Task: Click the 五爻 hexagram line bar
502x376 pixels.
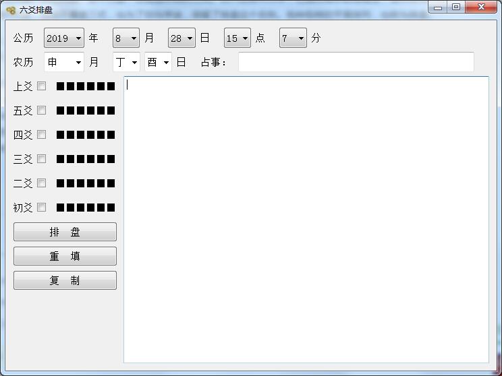Action: coord(86,111)
